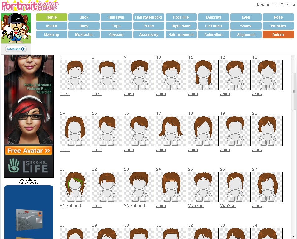Go to the Back screen
This screenshot has width=297, height=239.
coord(84,17)
